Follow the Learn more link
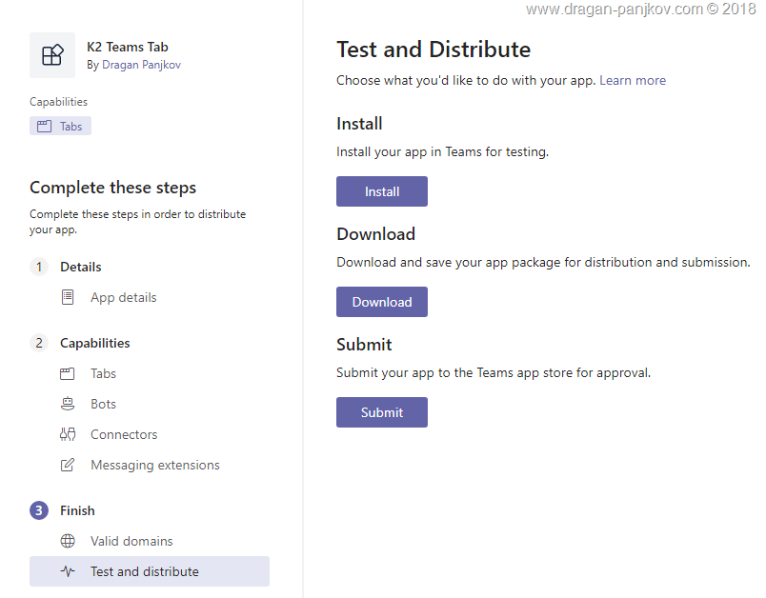 click(x=633, y=80)
